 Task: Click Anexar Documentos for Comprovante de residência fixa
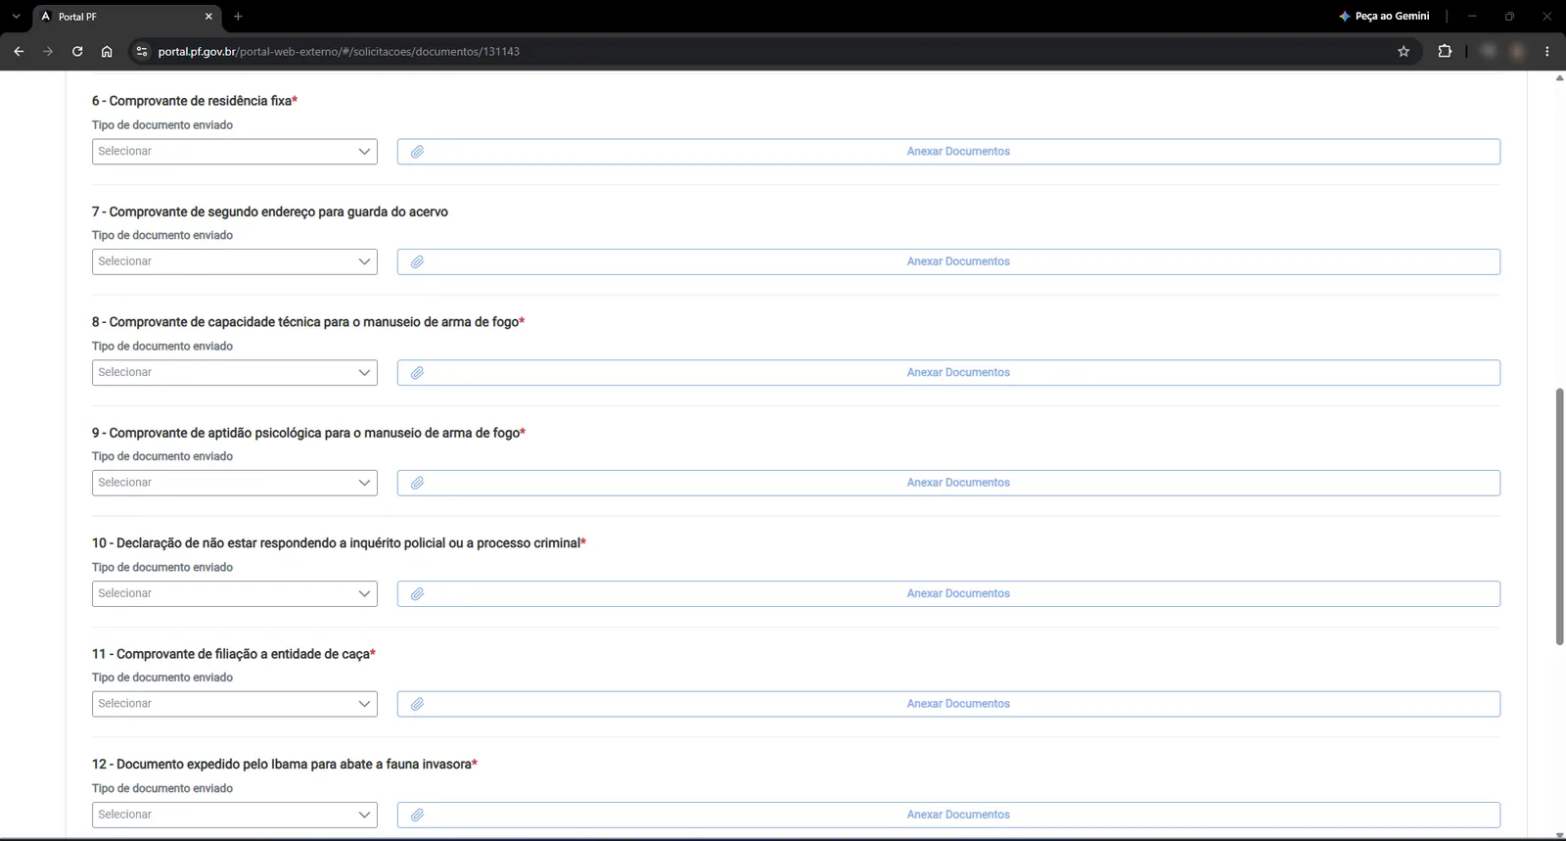click(x=948, y=152)
